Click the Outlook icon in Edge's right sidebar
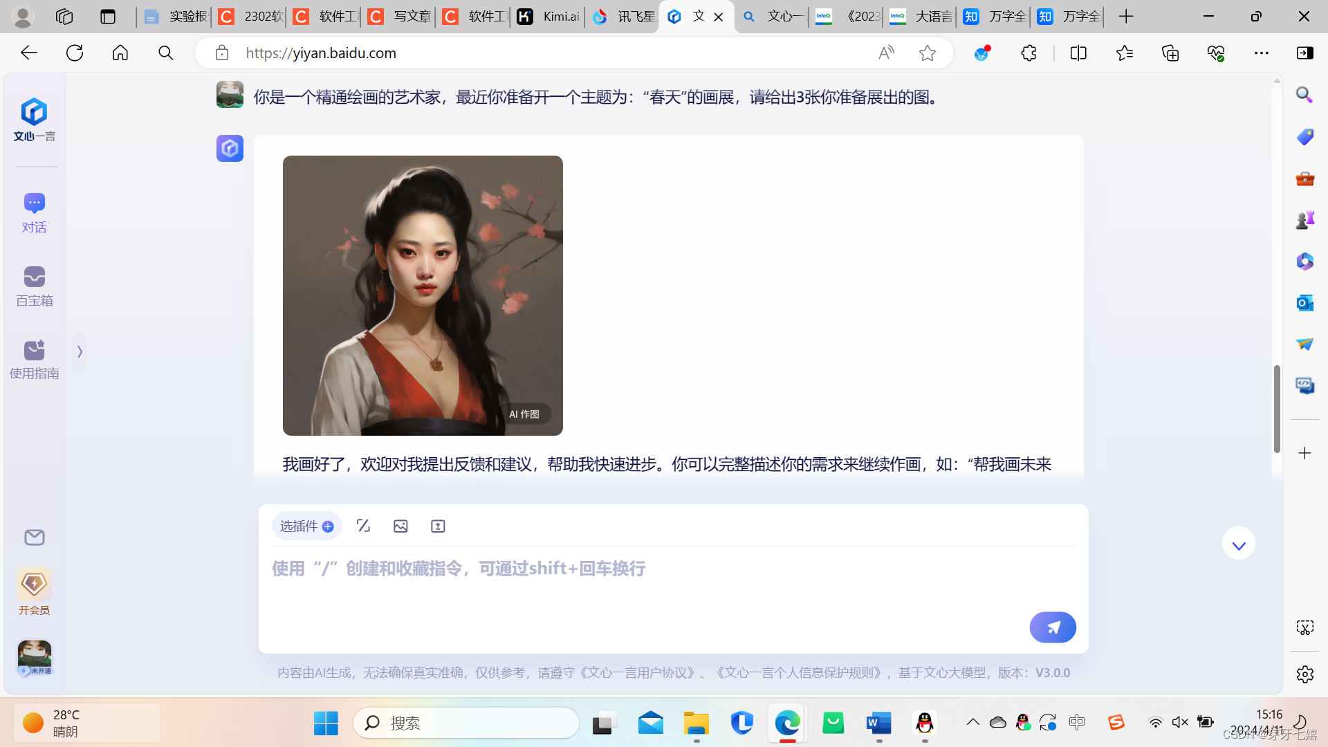1328x747 pixels. pyautogui.click(x=1304, y=303)
